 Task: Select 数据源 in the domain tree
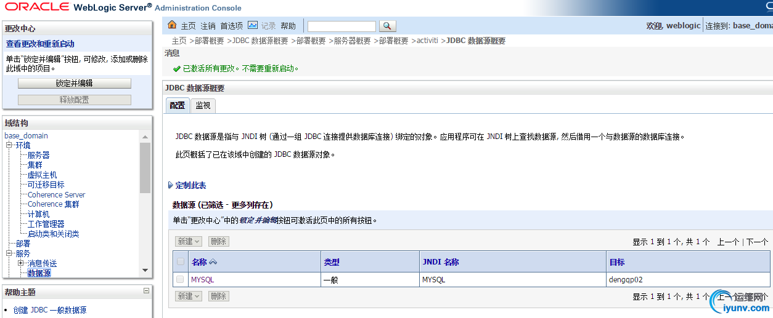[39, 273]
